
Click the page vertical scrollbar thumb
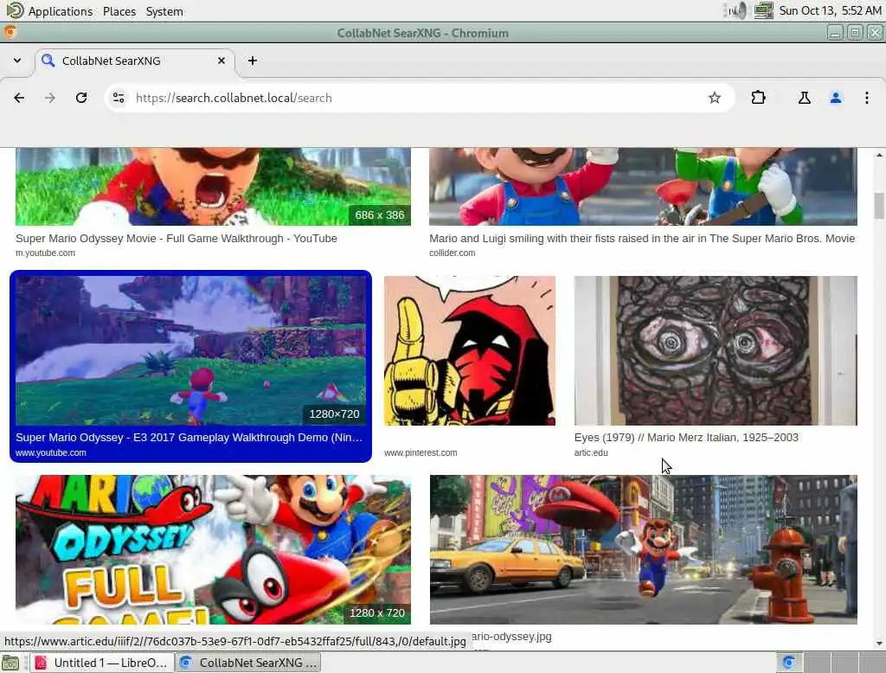879,206
